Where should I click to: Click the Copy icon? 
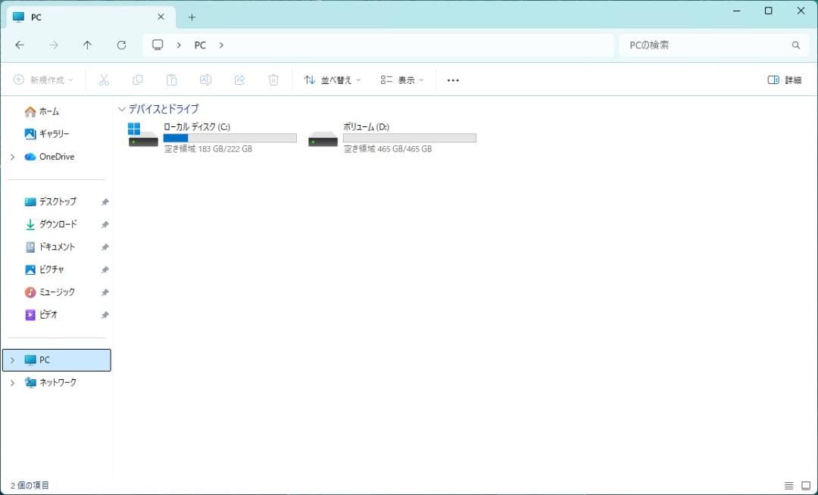[x=138, y=79]
